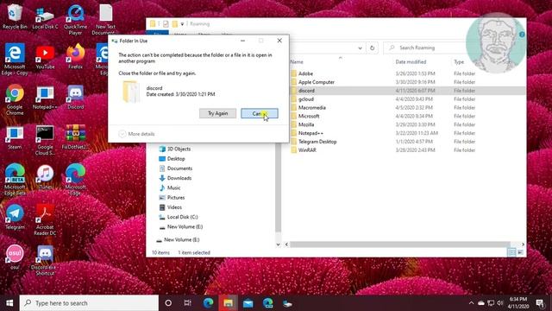The height and width of the screenshot is (311, 552).
Task: Show hidden system tray icons
Action: tap(471, 303)
